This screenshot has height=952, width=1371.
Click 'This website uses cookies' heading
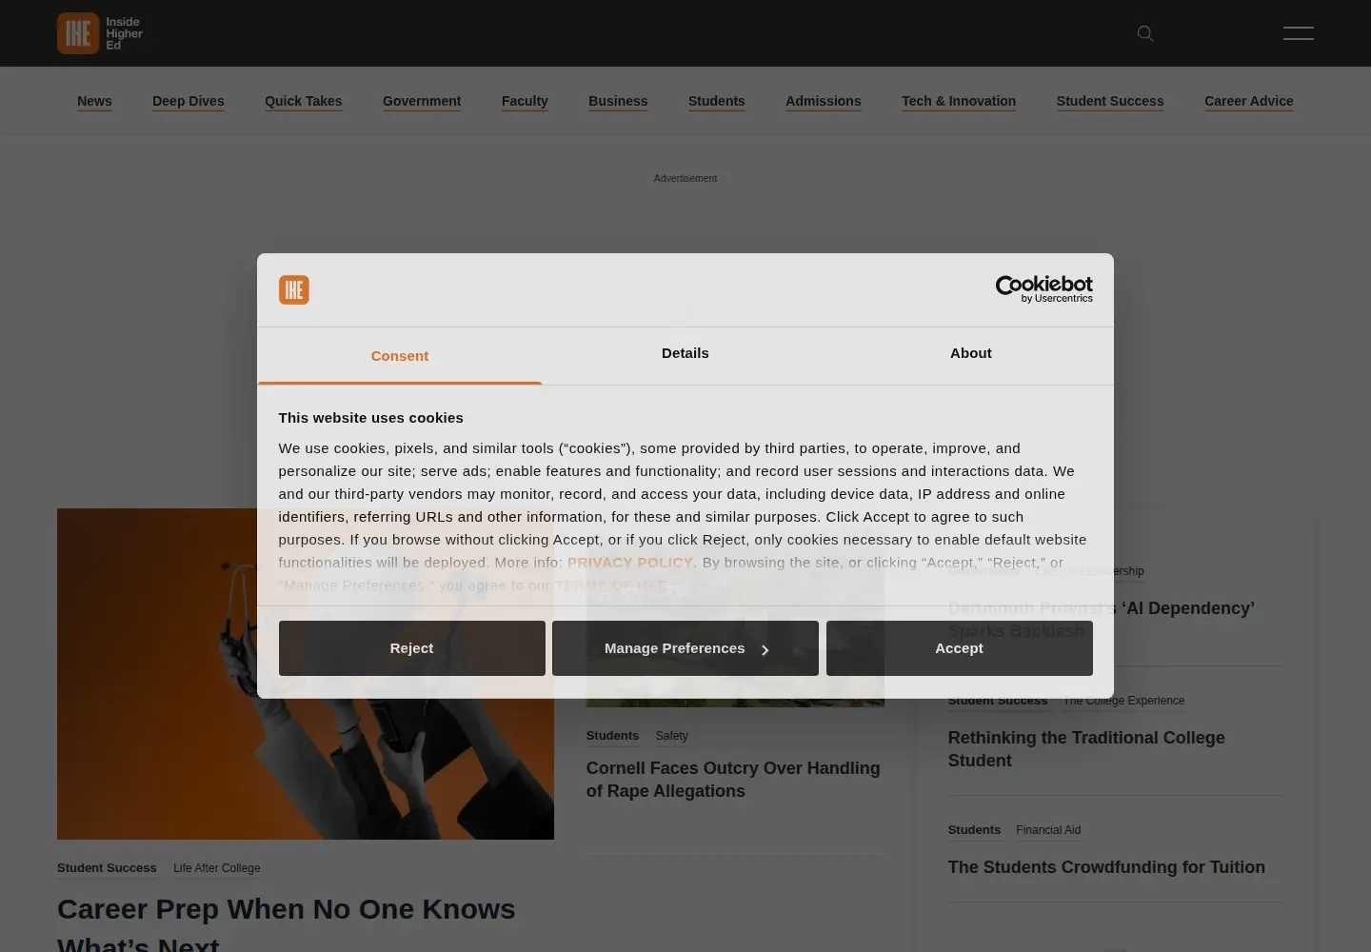[371, 418]
